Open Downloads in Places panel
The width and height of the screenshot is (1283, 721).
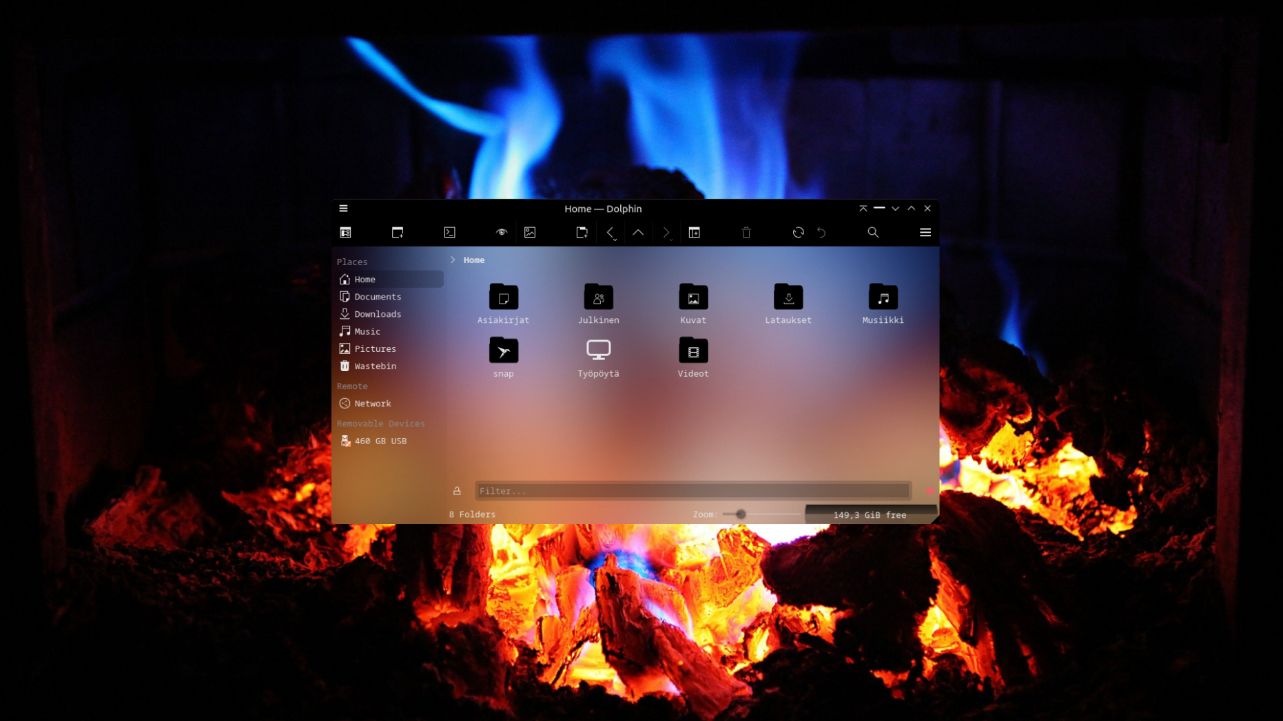tap(390, 314)
